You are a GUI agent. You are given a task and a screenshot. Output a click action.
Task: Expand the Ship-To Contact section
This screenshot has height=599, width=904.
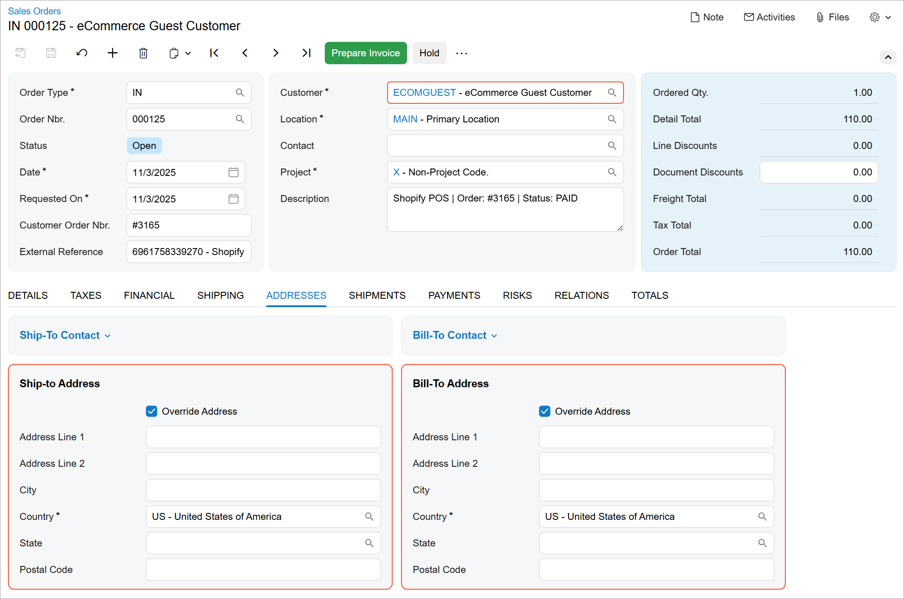(x=65, y=336)
